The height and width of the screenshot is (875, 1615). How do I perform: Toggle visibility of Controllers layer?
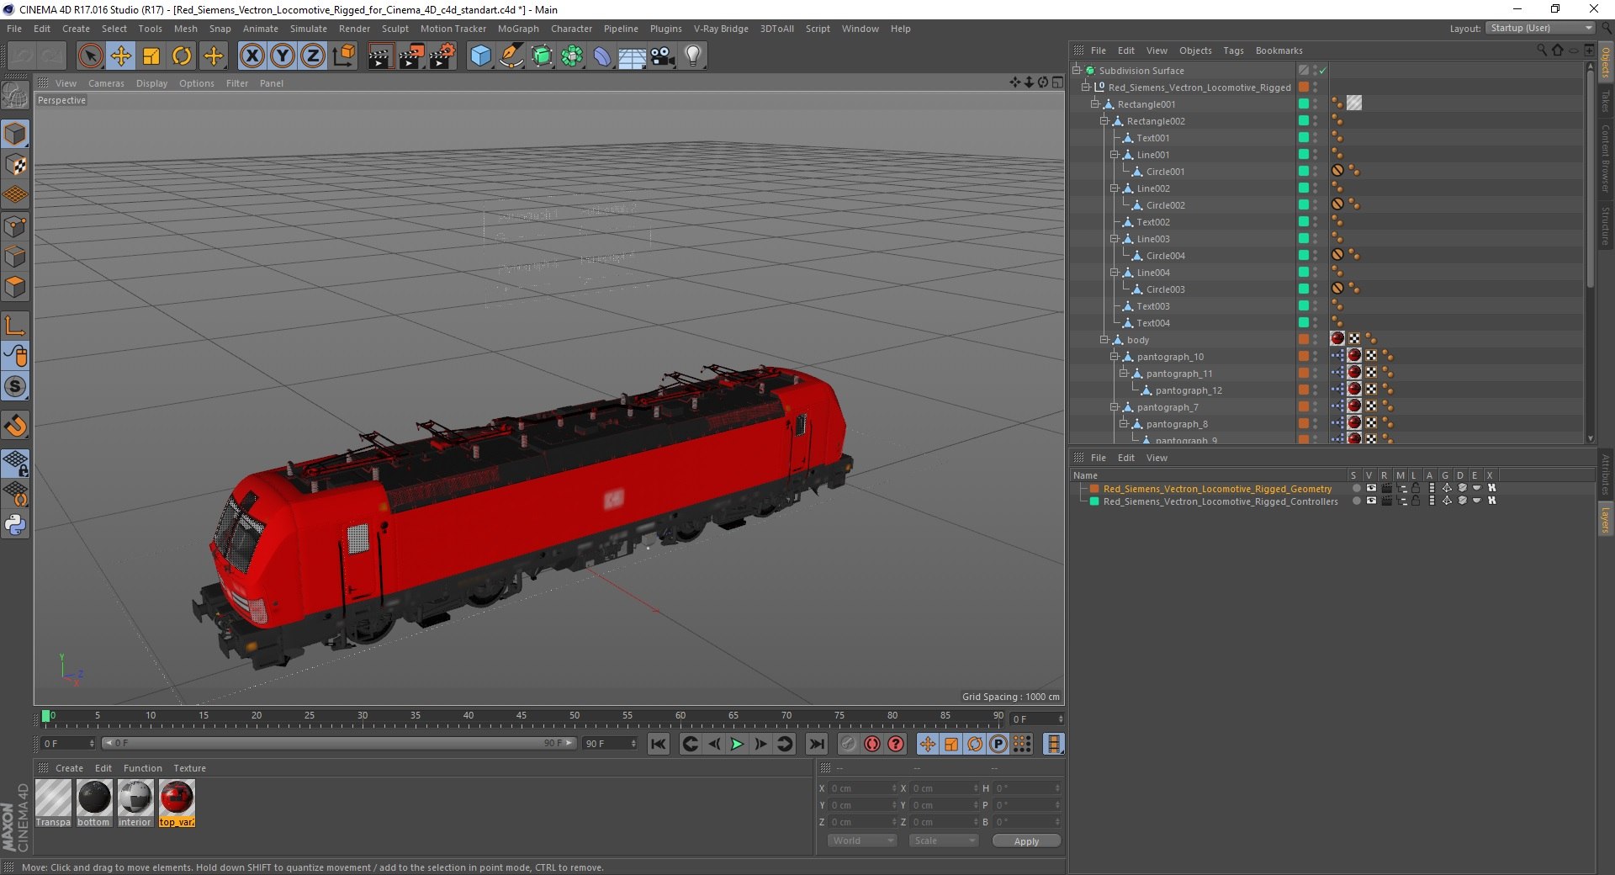point(1371,501)
